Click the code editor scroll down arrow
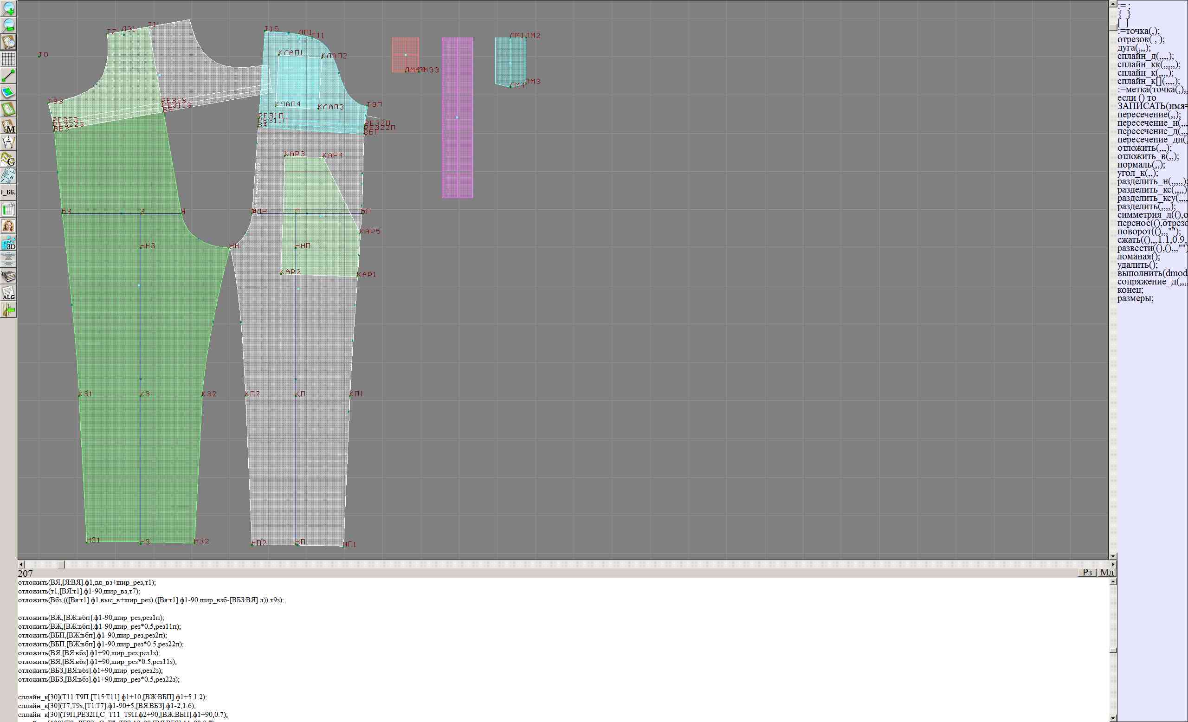The height and width of the screenshot is (722, 1188). pos(1113,718)
